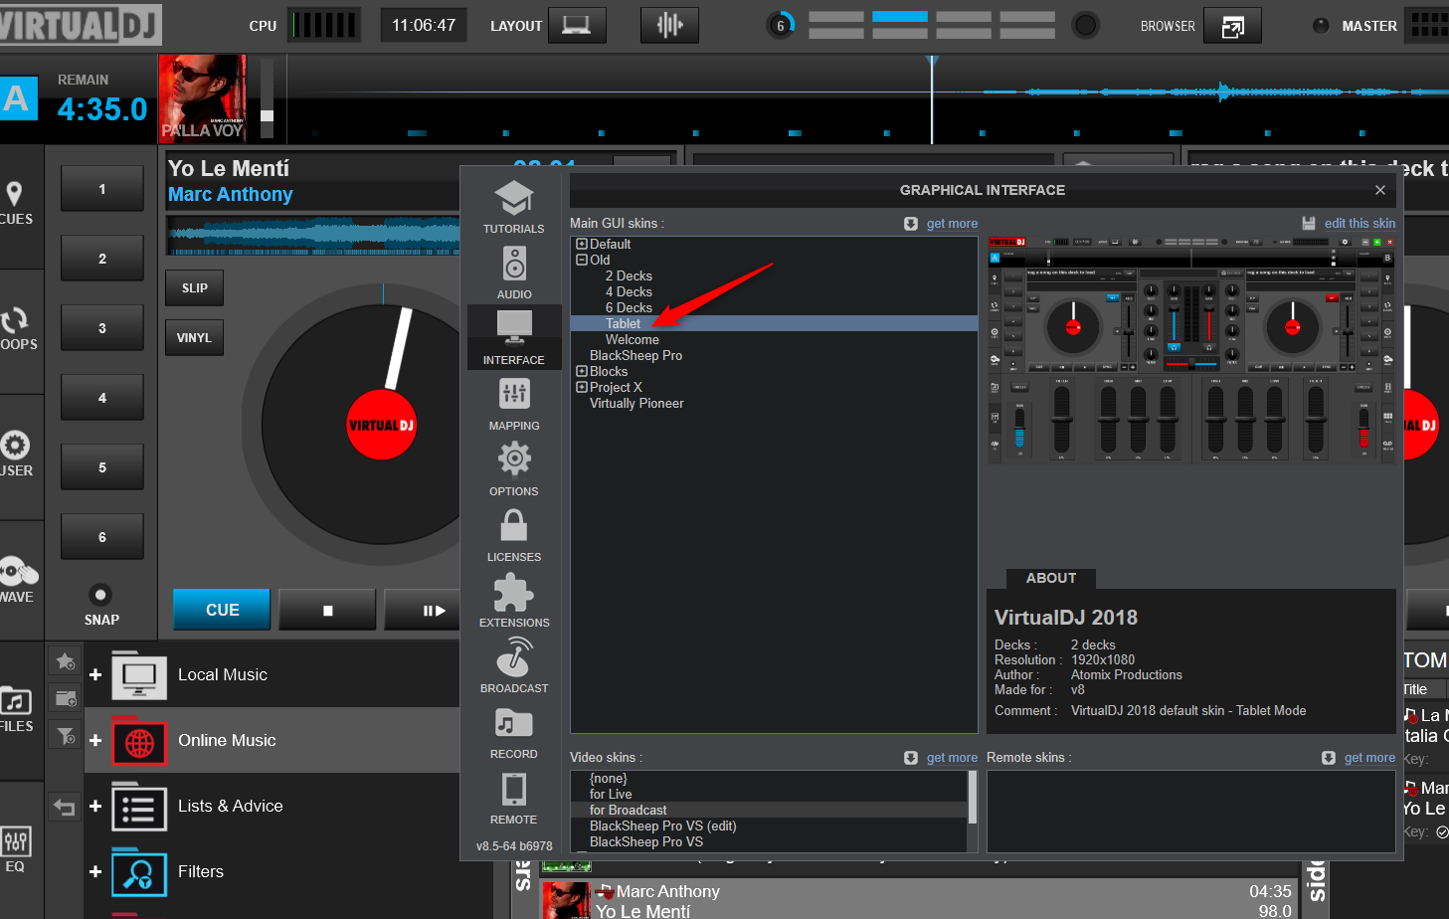This screenshot has width=1449, height=919.
Task: Collapse the Old skins tree node
Action: pyautogui.click(x=582, y=260)
